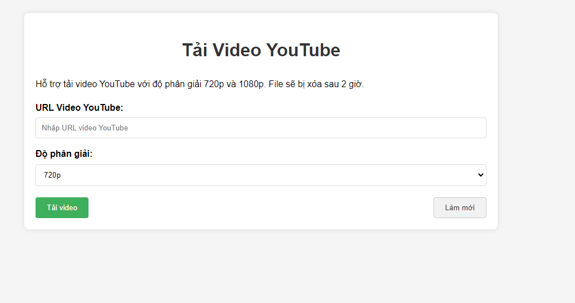Click the right end of URL input box
The image size is (575, 303).
pos(474,128)
